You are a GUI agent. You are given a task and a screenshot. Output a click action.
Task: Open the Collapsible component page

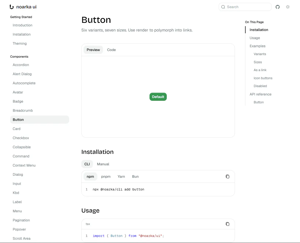(x=22, y=147)
